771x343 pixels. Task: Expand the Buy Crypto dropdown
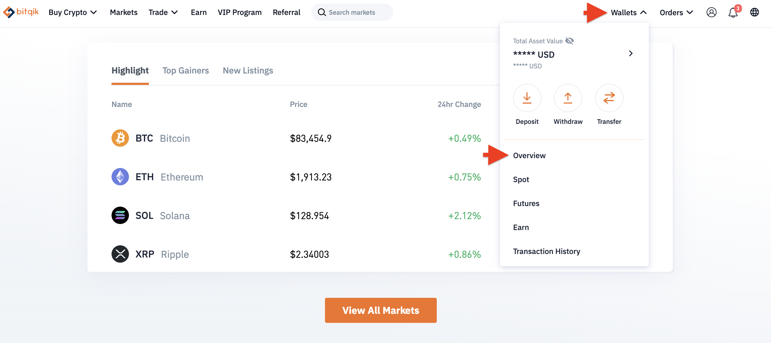(73, 12)
